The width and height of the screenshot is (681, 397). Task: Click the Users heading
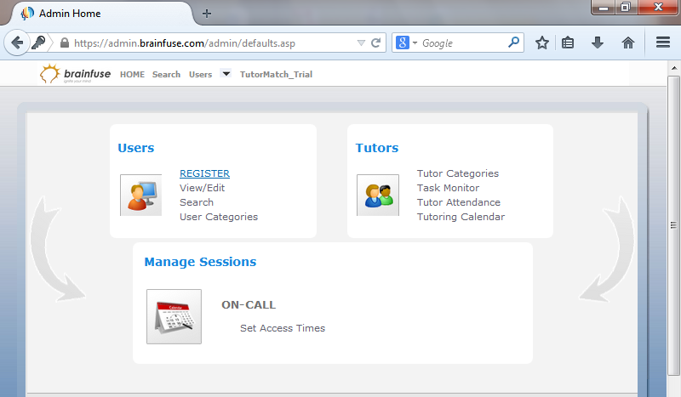136,148
